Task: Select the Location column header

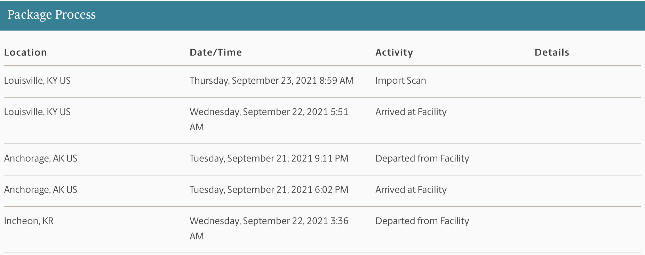Action: (25, 52)
